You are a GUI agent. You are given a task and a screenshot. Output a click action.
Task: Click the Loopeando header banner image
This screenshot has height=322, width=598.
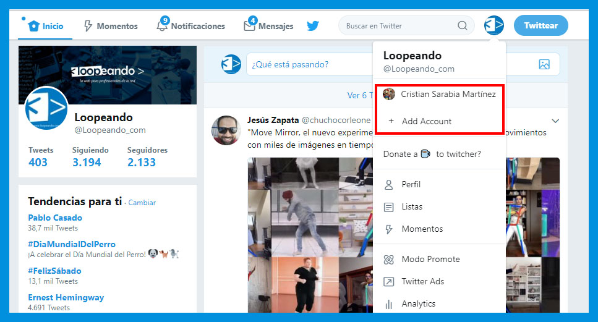click(x=108, y=75)
